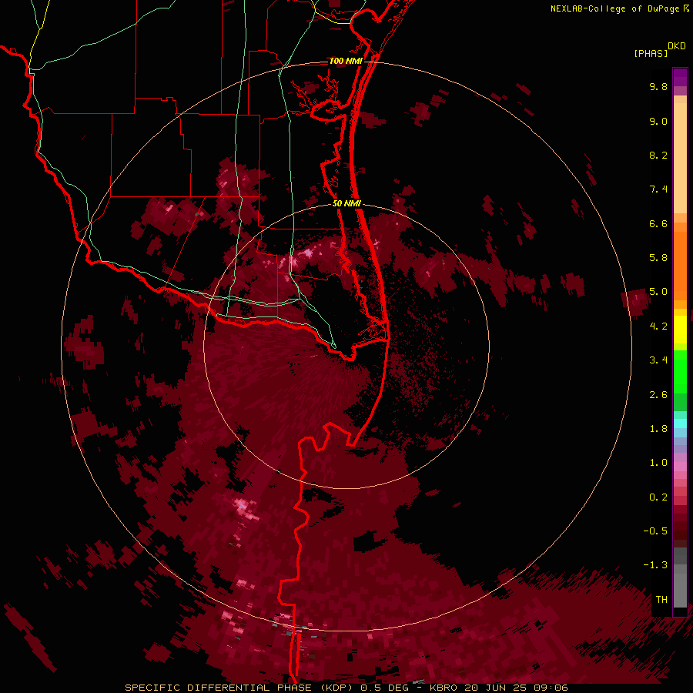Click the 2.6 scale value
The width and height of the screenshot is (693, 693).
pos(658,395)
